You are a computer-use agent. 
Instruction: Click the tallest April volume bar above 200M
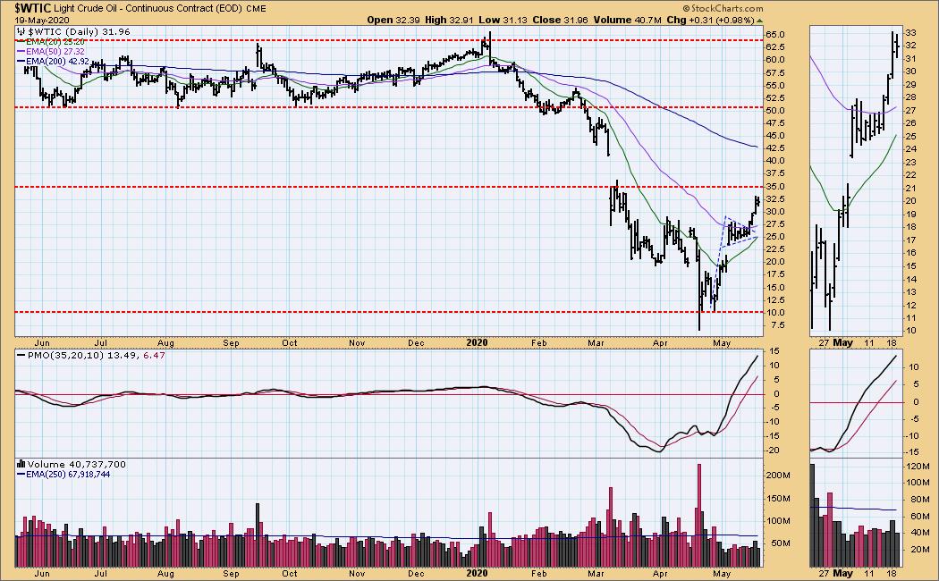698,515
